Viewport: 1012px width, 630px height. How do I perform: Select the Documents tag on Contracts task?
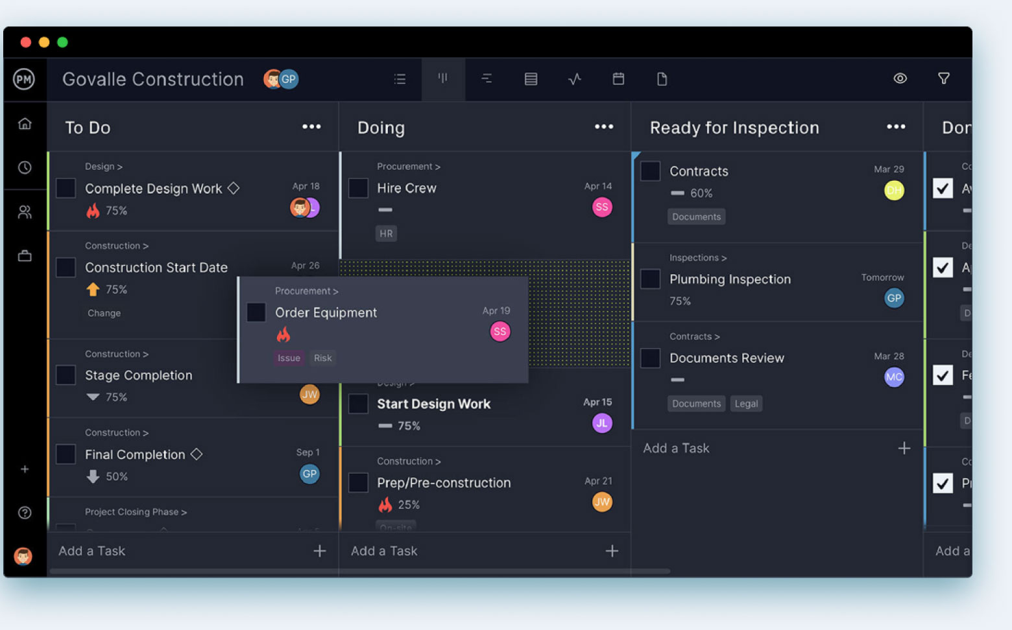(x=696, y=216)
